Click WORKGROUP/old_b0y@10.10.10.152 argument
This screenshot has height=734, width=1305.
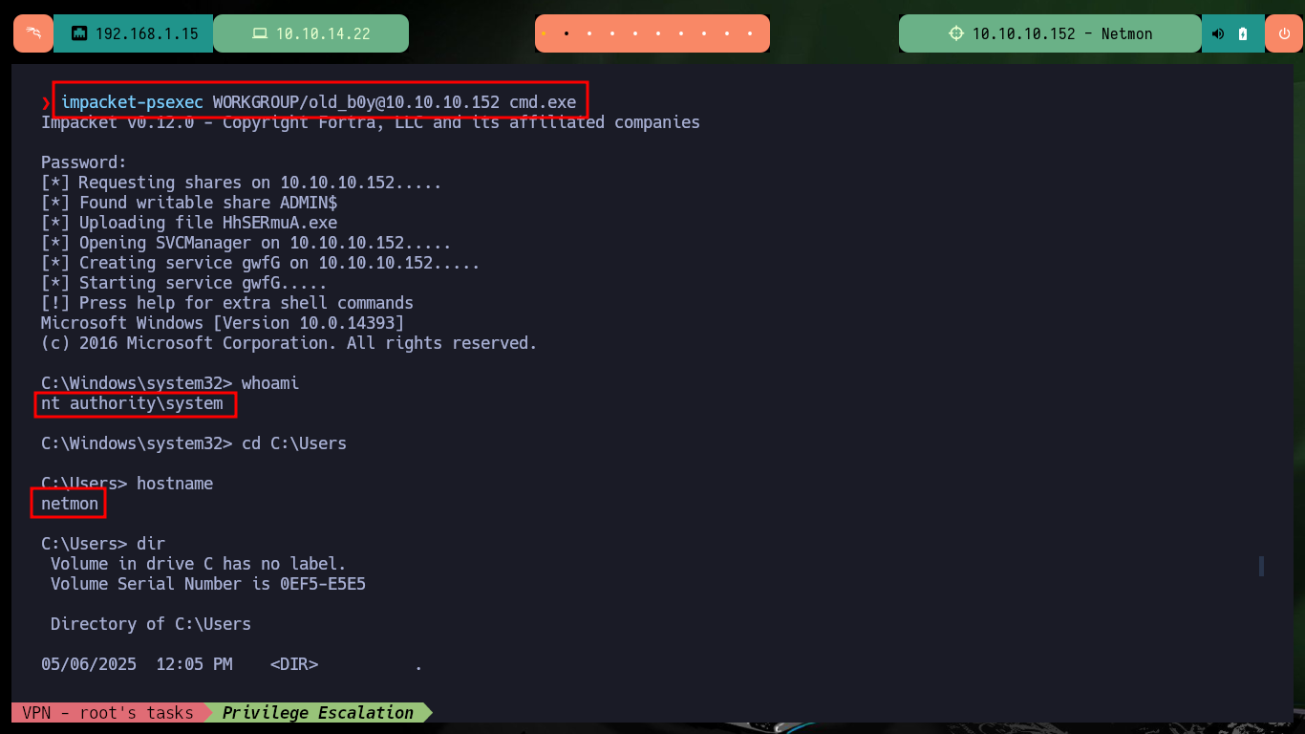[x=356, y=102]
